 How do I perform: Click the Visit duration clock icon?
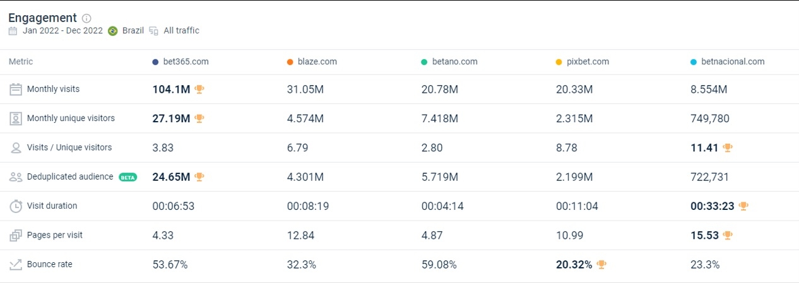click(16, 206)
